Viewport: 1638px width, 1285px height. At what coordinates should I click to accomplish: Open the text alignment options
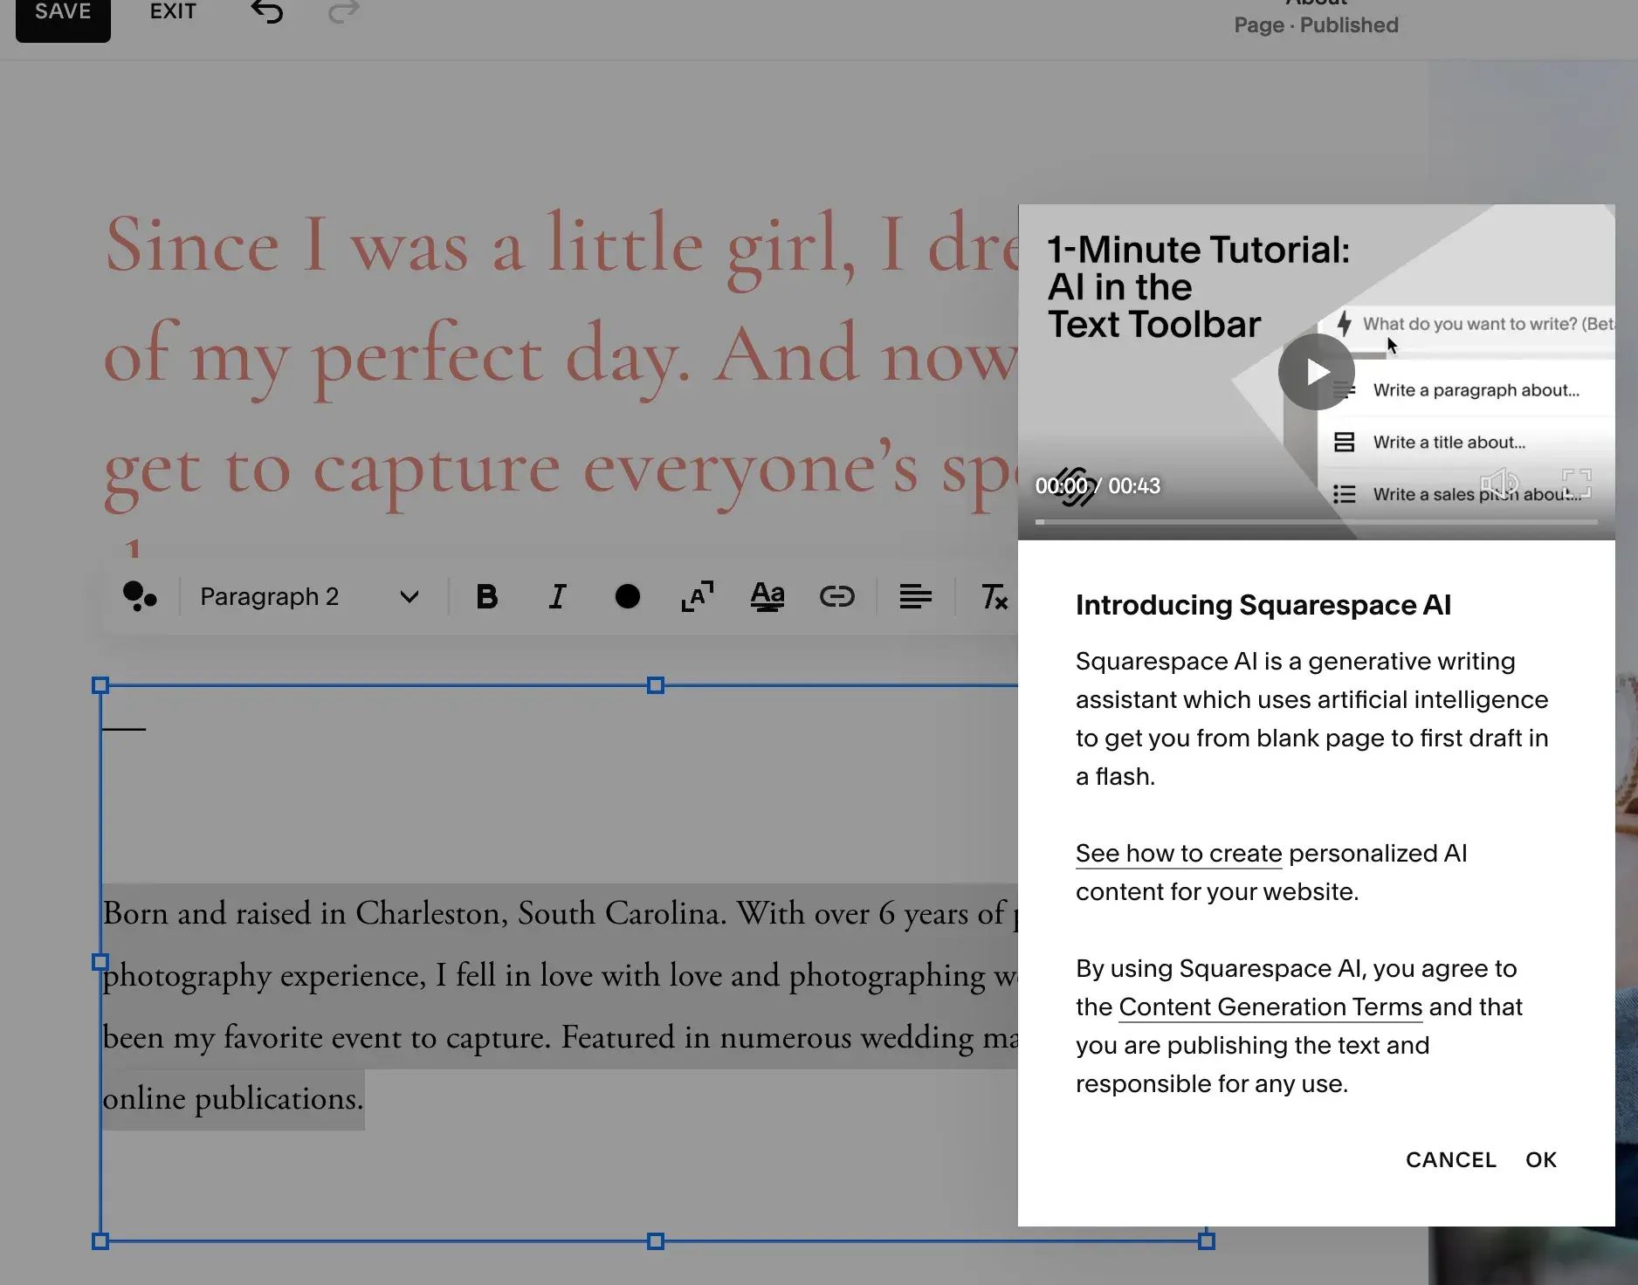click(914, 596)
